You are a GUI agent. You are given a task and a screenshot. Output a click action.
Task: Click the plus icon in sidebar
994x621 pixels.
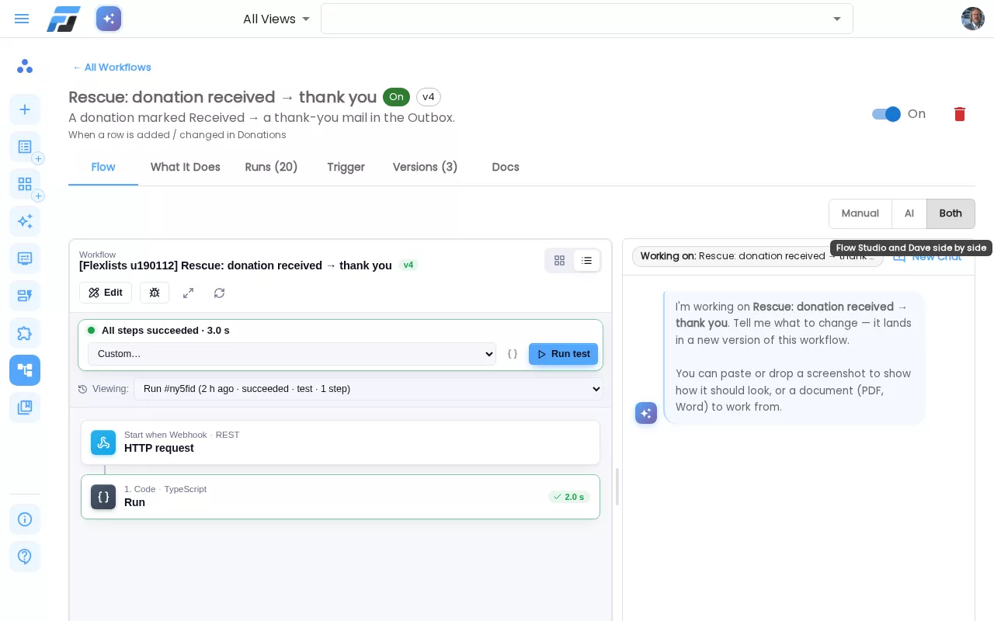pyautogui.click(x=25, y=109)
